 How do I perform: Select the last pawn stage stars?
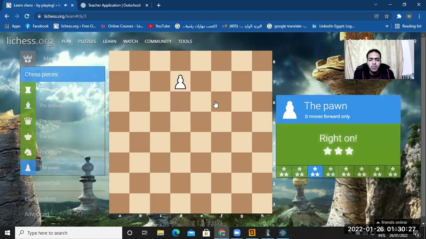[393, 172]
